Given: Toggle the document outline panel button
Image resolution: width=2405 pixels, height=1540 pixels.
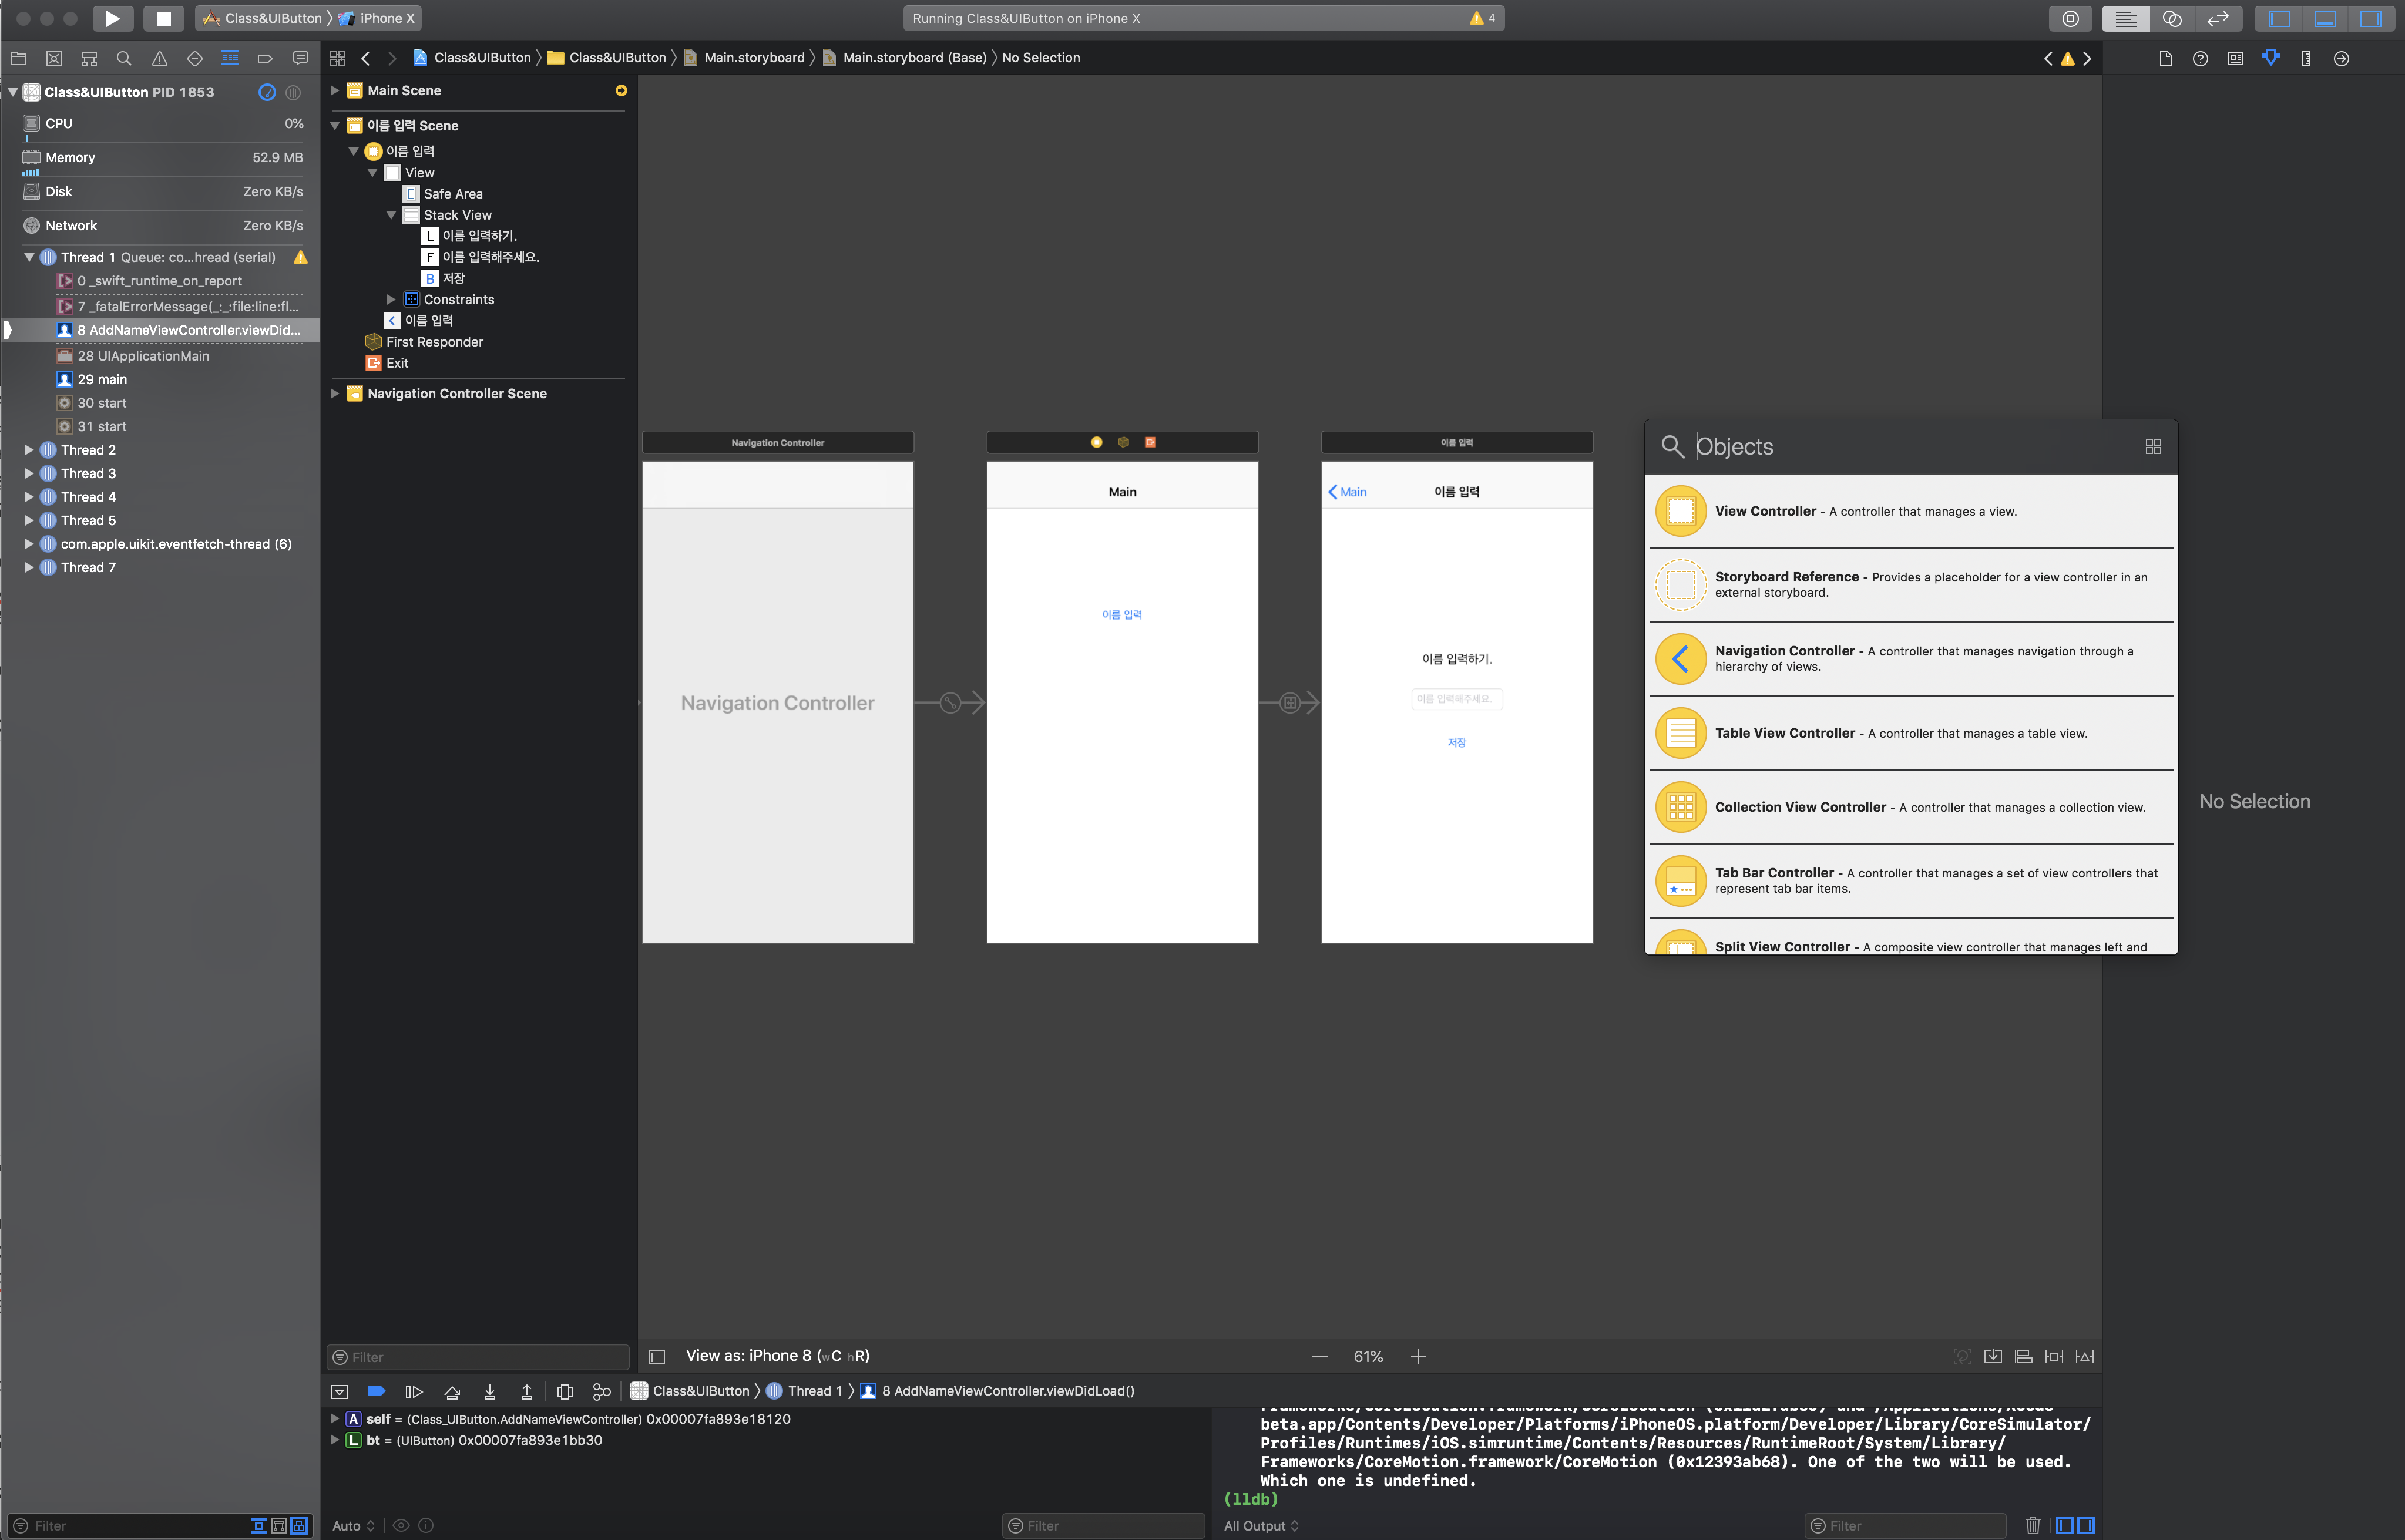Looking at the screenshot, I should pyautogui.click(x=657, y=1357).
